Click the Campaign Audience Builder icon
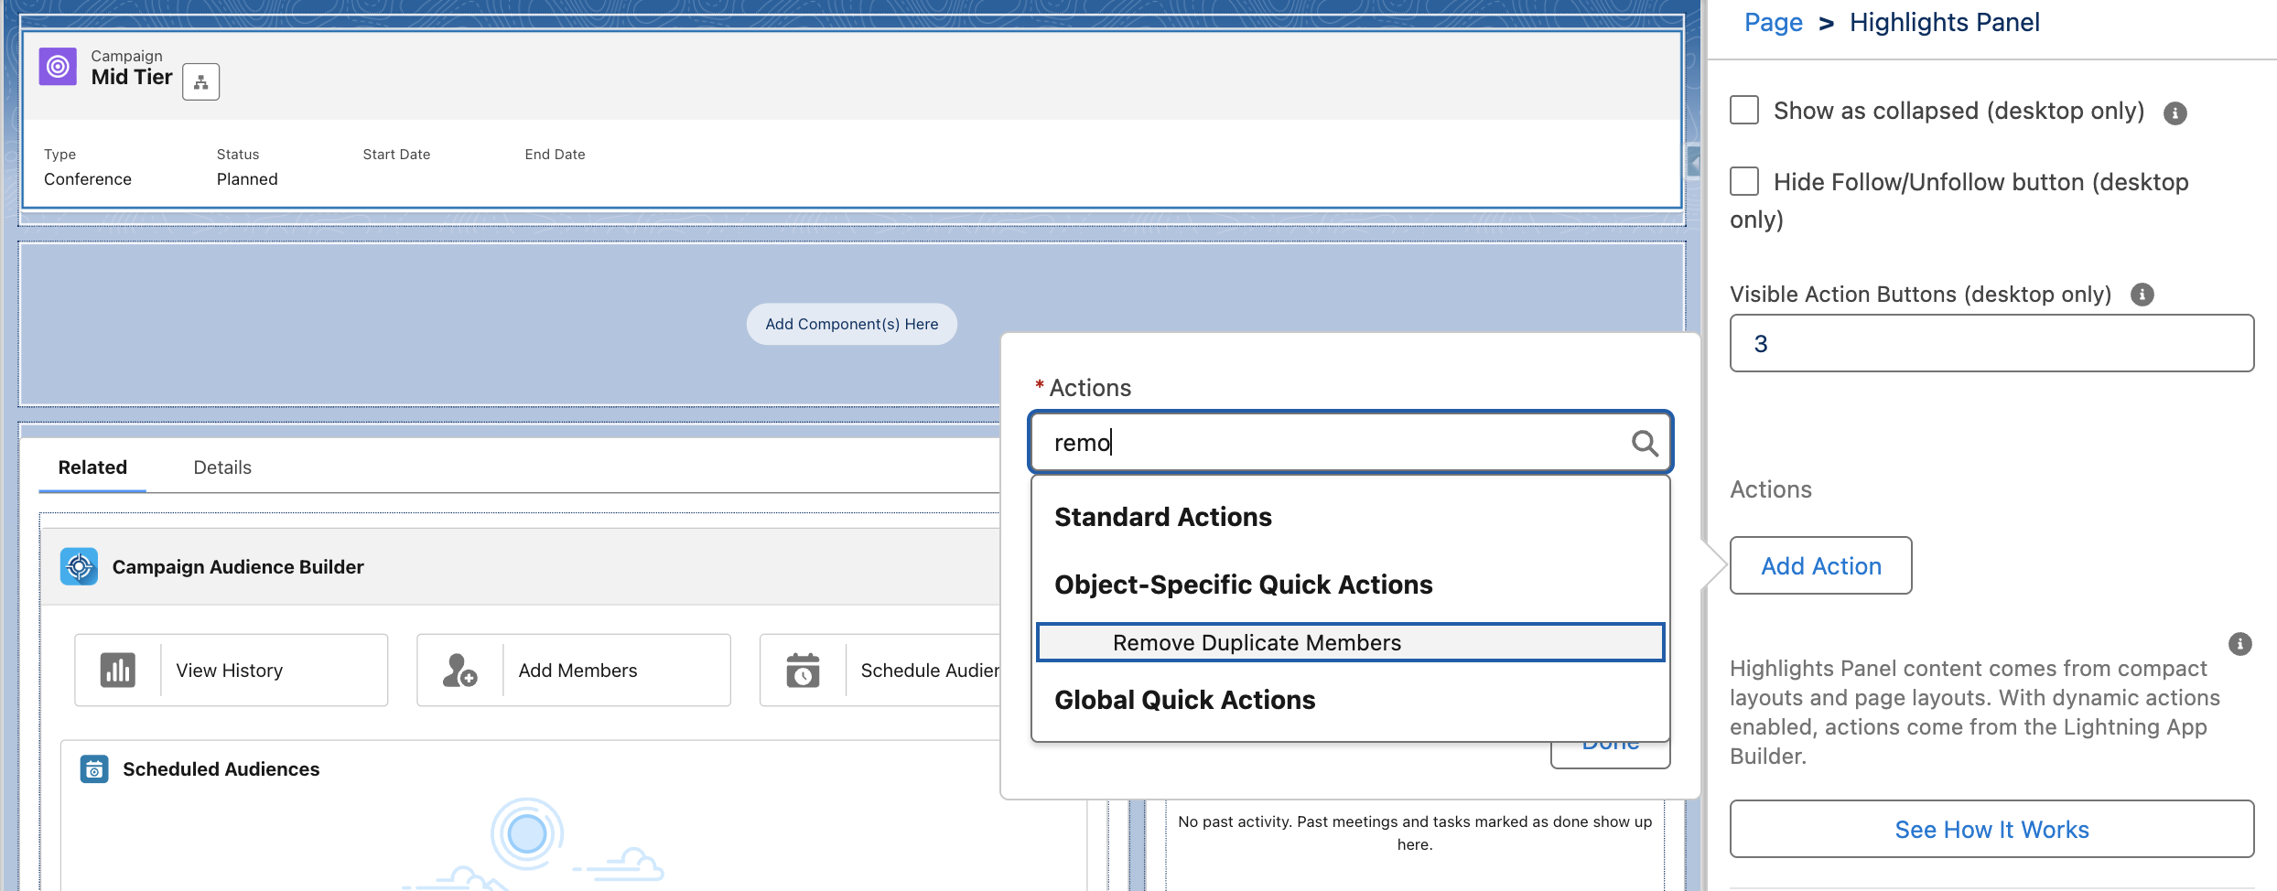Screen dimensions: 2277x891 click(x=80, y=567)
